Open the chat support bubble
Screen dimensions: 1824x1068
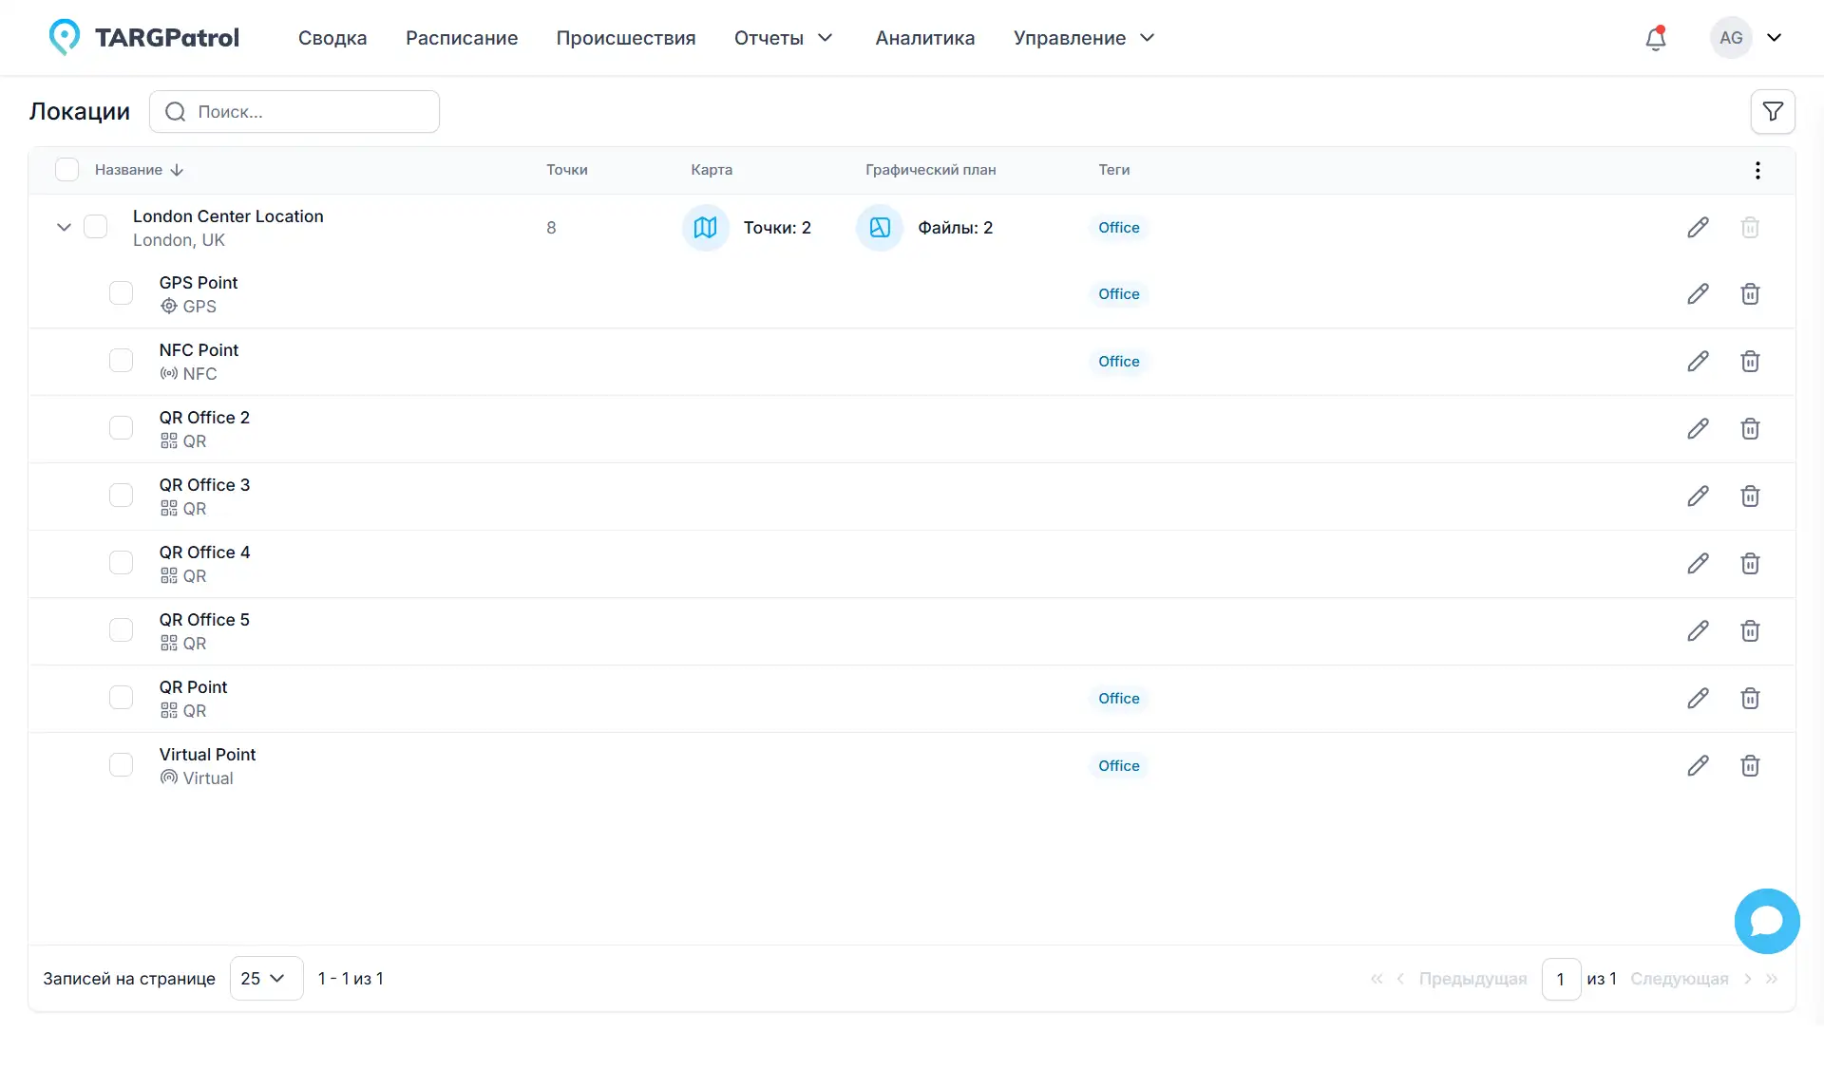coord(1766,921)
